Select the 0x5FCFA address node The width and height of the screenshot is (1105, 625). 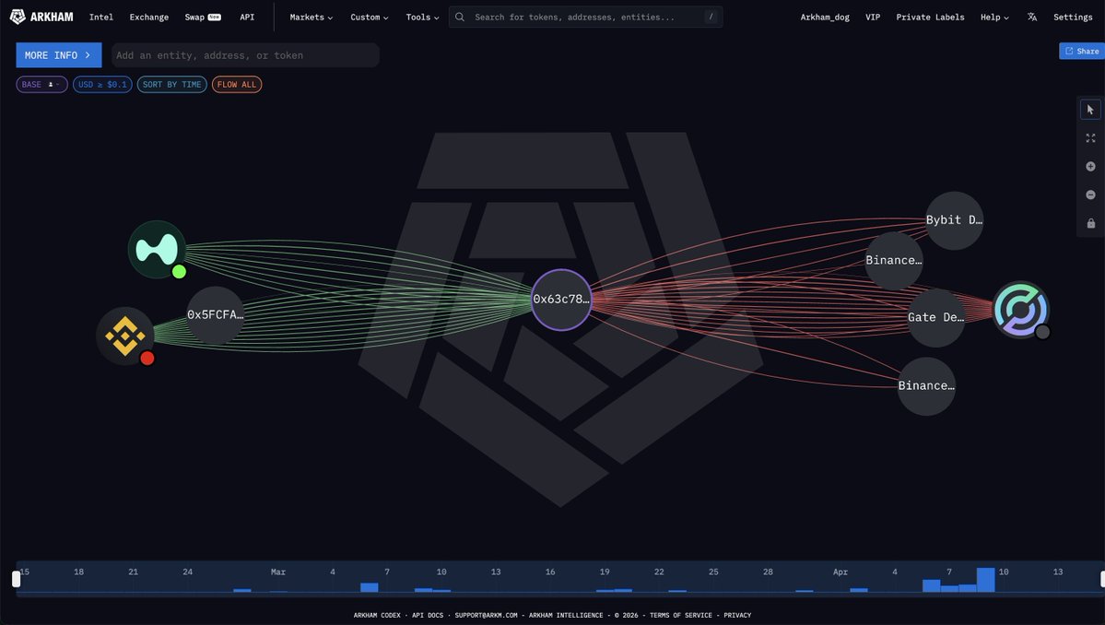(215, 315)
